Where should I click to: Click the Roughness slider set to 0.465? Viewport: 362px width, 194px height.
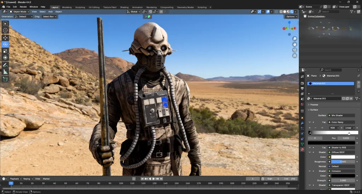click(343, 162)
